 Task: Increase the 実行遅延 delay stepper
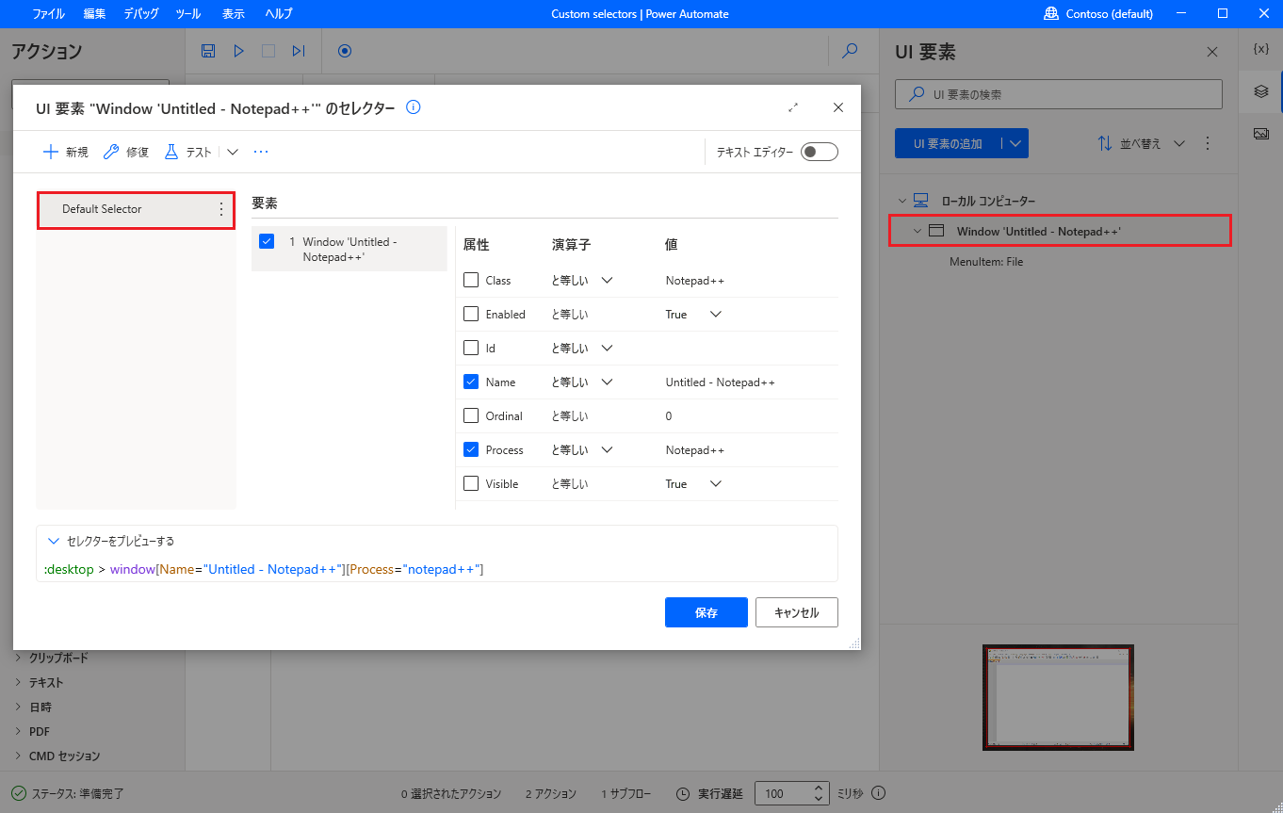point(820,789)
